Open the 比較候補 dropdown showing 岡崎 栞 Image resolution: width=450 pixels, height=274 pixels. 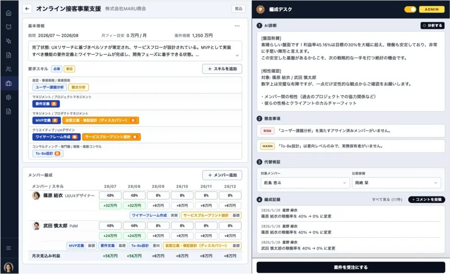[x=396, y=183]
